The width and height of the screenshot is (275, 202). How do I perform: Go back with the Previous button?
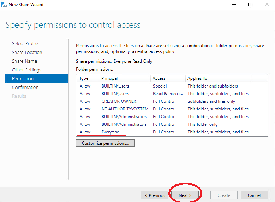click(x=155, y=195)
